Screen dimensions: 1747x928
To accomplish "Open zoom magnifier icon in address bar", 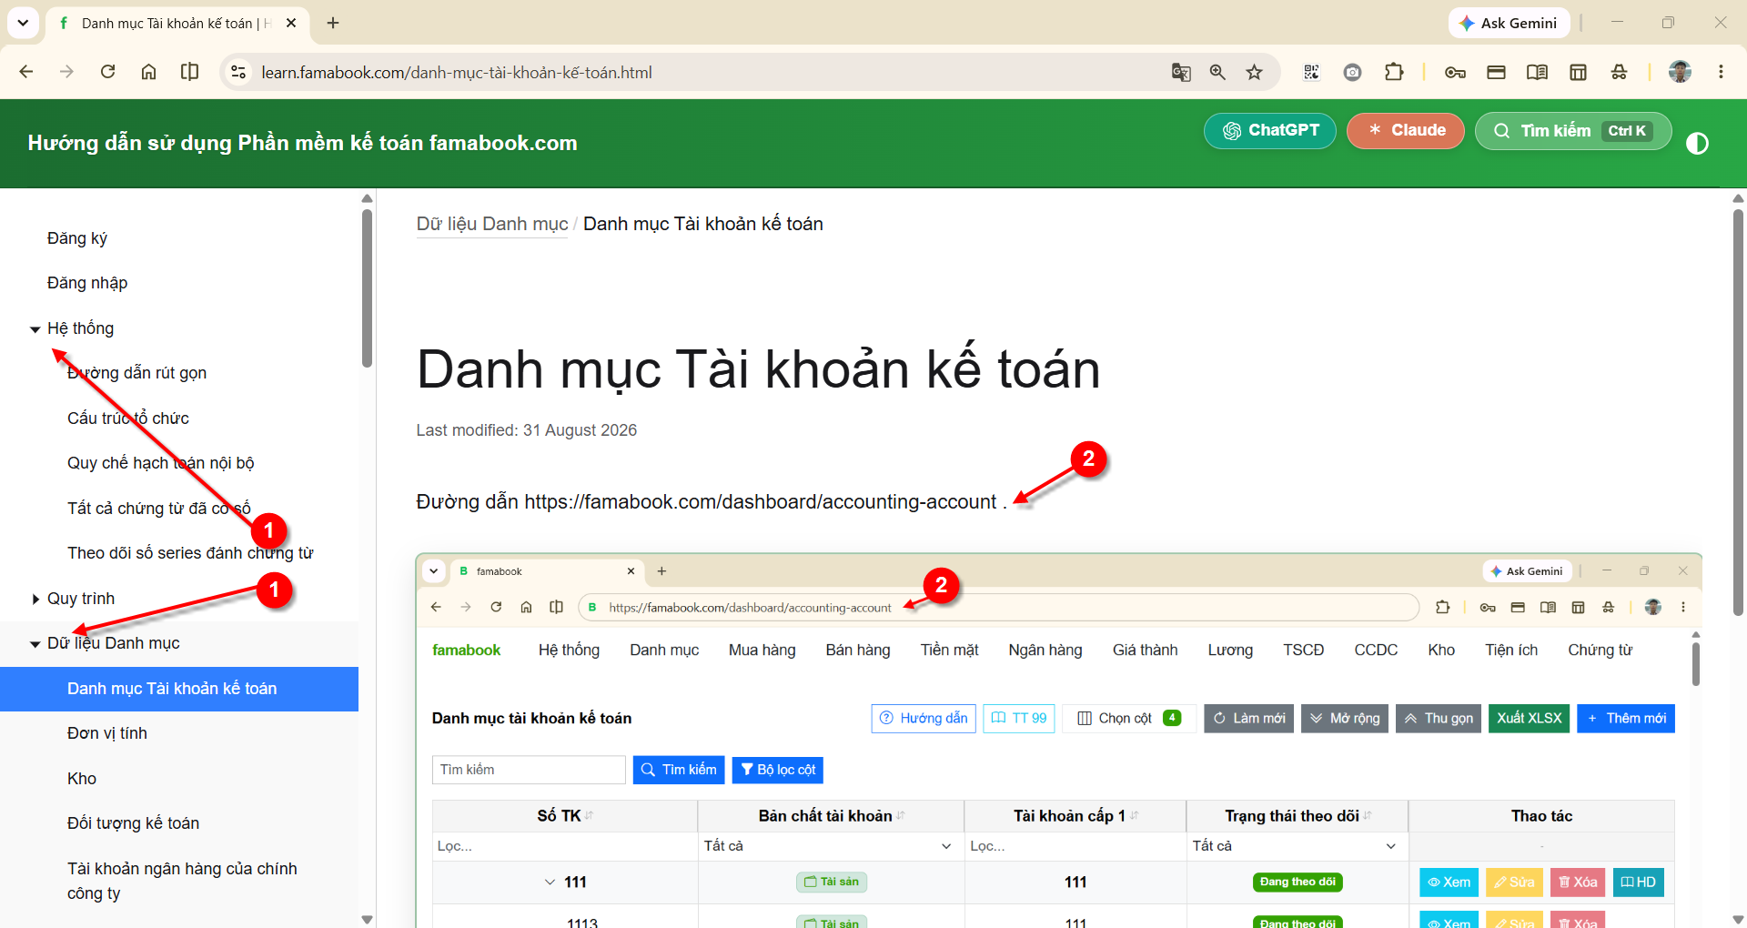I will pos(1217,72).
